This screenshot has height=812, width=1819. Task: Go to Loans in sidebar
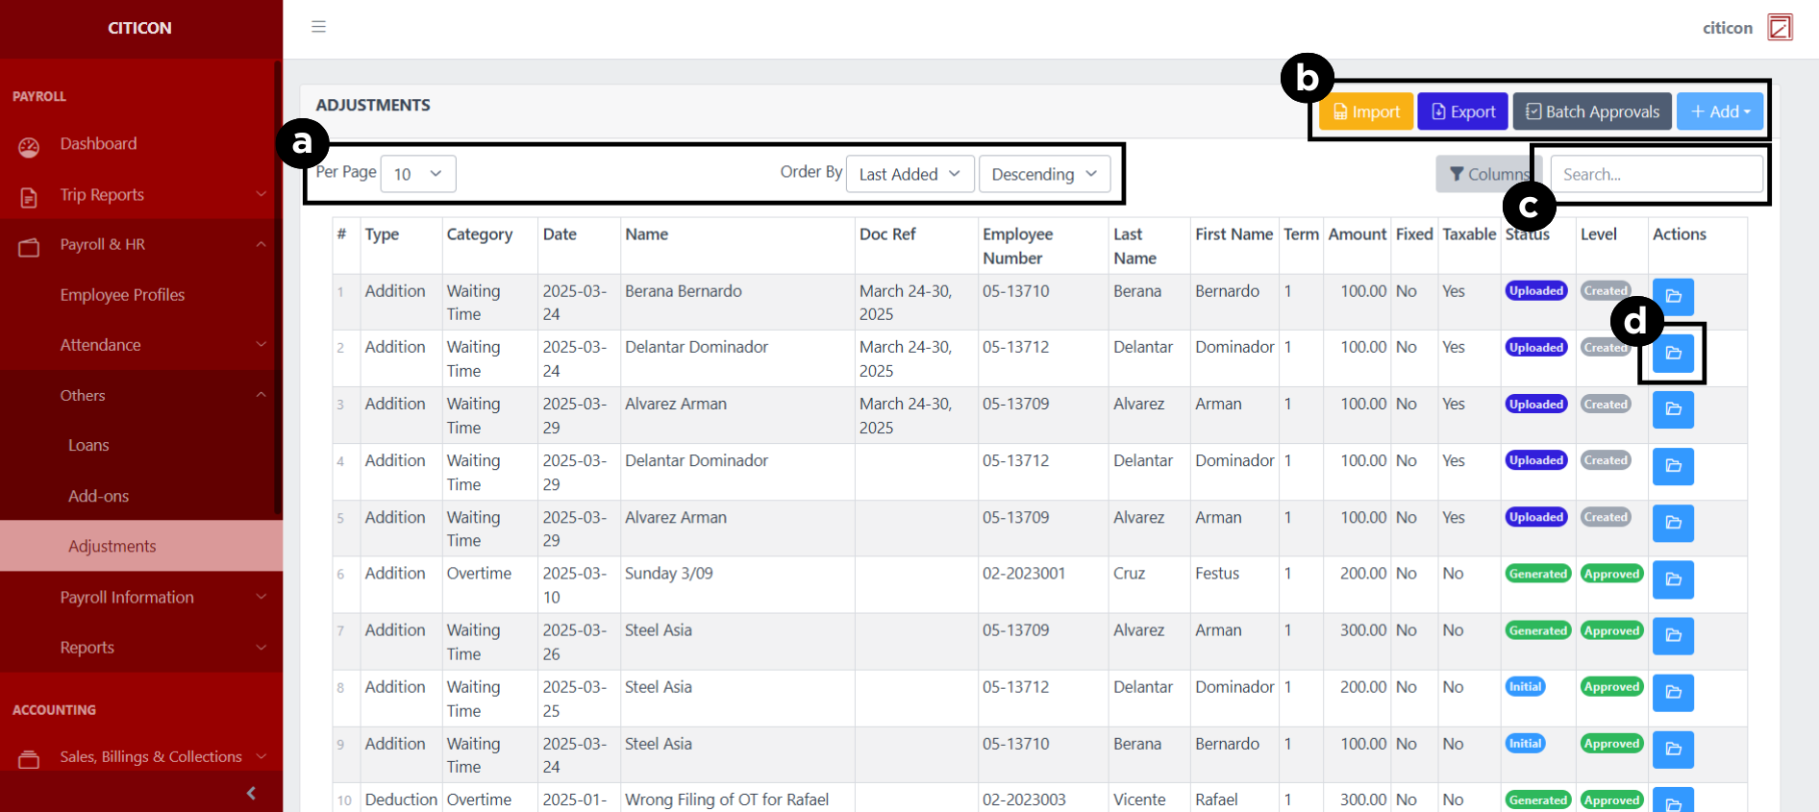[x=88, y=446]
